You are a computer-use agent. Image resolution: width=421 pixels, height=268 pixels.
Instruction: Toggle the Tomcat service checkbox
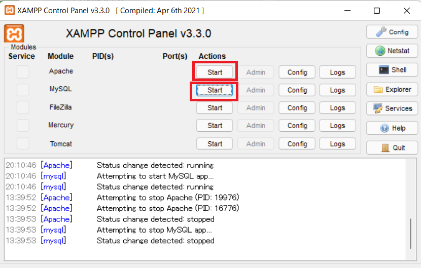[x=23, y=144]
